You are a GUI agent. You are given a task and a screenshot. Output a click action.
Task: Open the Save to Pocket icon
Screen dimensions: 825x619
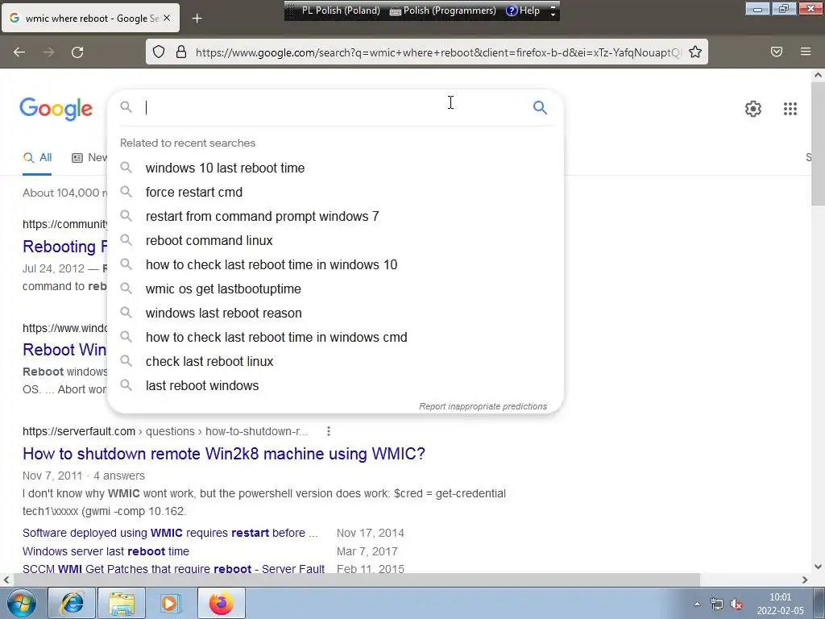(777, 52)
